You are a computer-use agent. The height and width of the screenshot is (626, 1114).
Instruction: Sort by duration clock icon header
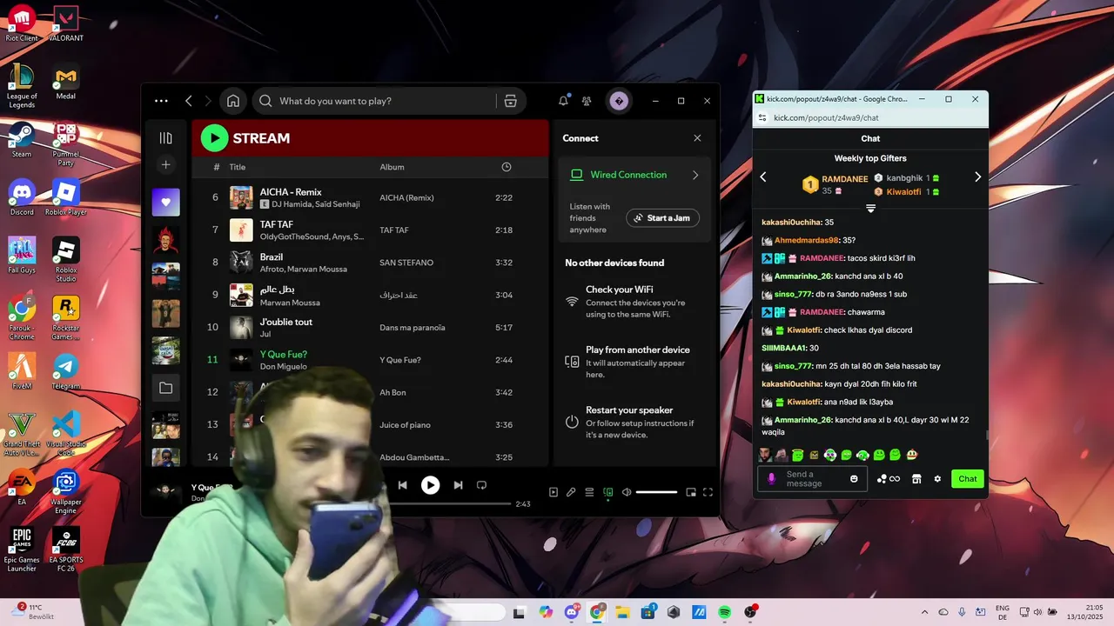pyautogui.click(x=507, y=167)
